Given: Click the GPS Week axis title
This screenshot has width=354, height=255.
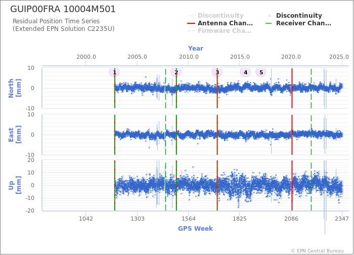Looking at the screenshot, I should pos(196,229).
